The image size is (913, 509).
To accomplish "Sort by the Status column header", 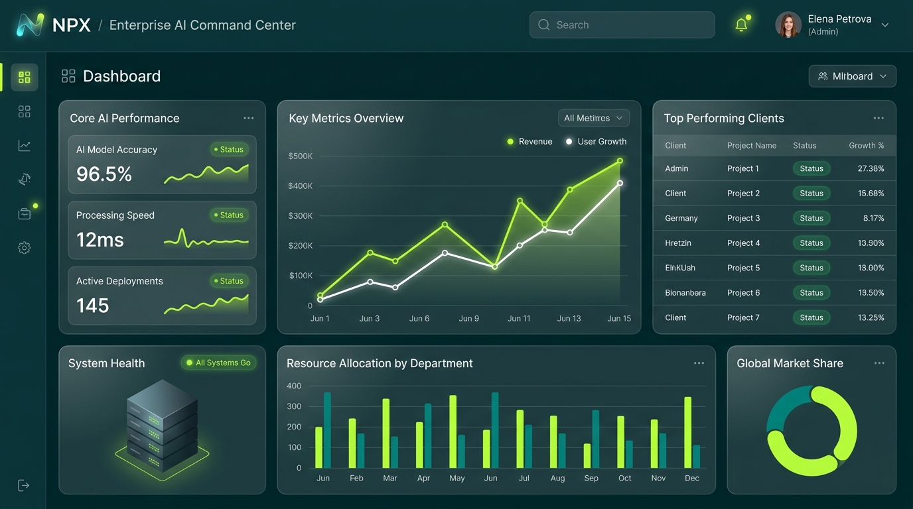I will [805, 145].
